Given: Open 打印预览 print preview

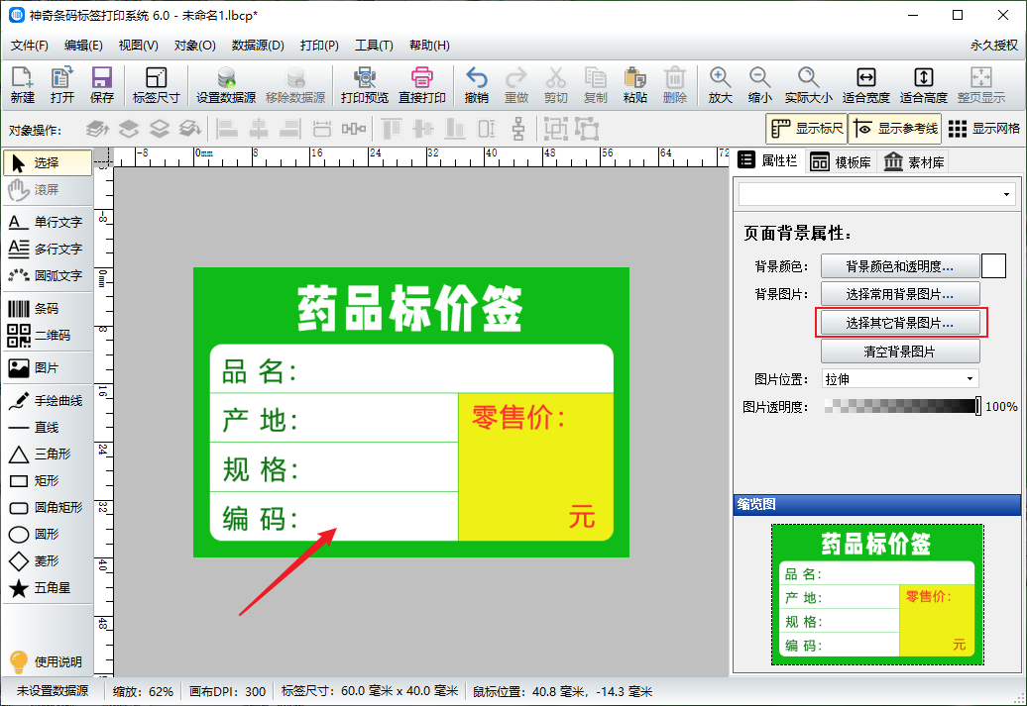Looking at the screenshot, I should [x=364, y=85].
